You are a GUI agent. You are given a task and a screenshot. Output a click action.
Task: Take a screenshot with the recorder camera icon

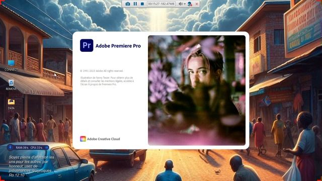click(128, 4)
